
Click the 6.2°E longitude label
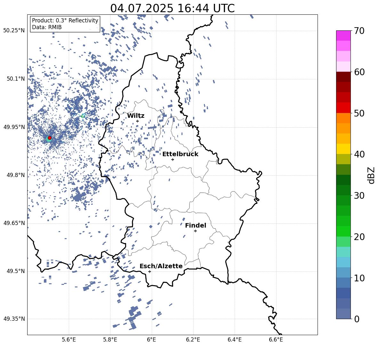coord(193,340)
